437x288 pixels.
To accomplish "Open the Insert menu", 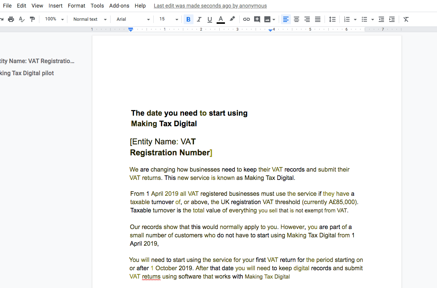I will [x=55, y=6].
